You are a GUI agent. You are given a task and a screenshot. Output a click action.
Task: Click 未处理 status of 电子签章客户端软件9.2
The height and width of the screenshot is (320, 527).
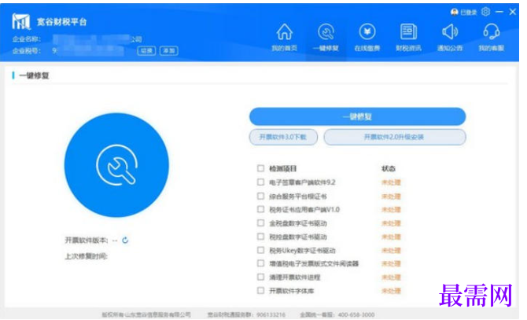coord(391,182)
